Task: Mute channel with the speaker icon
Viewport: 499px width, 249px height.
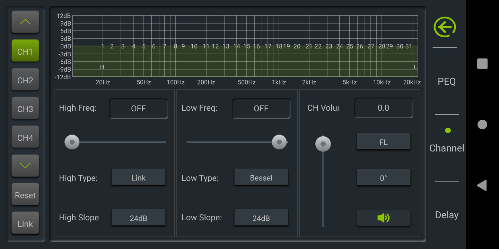Action: [383, 218]
